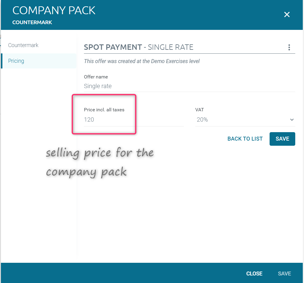Switch to the Countermark sidebar tab
Screen dimensions: 304x283
tap(23, 45)
